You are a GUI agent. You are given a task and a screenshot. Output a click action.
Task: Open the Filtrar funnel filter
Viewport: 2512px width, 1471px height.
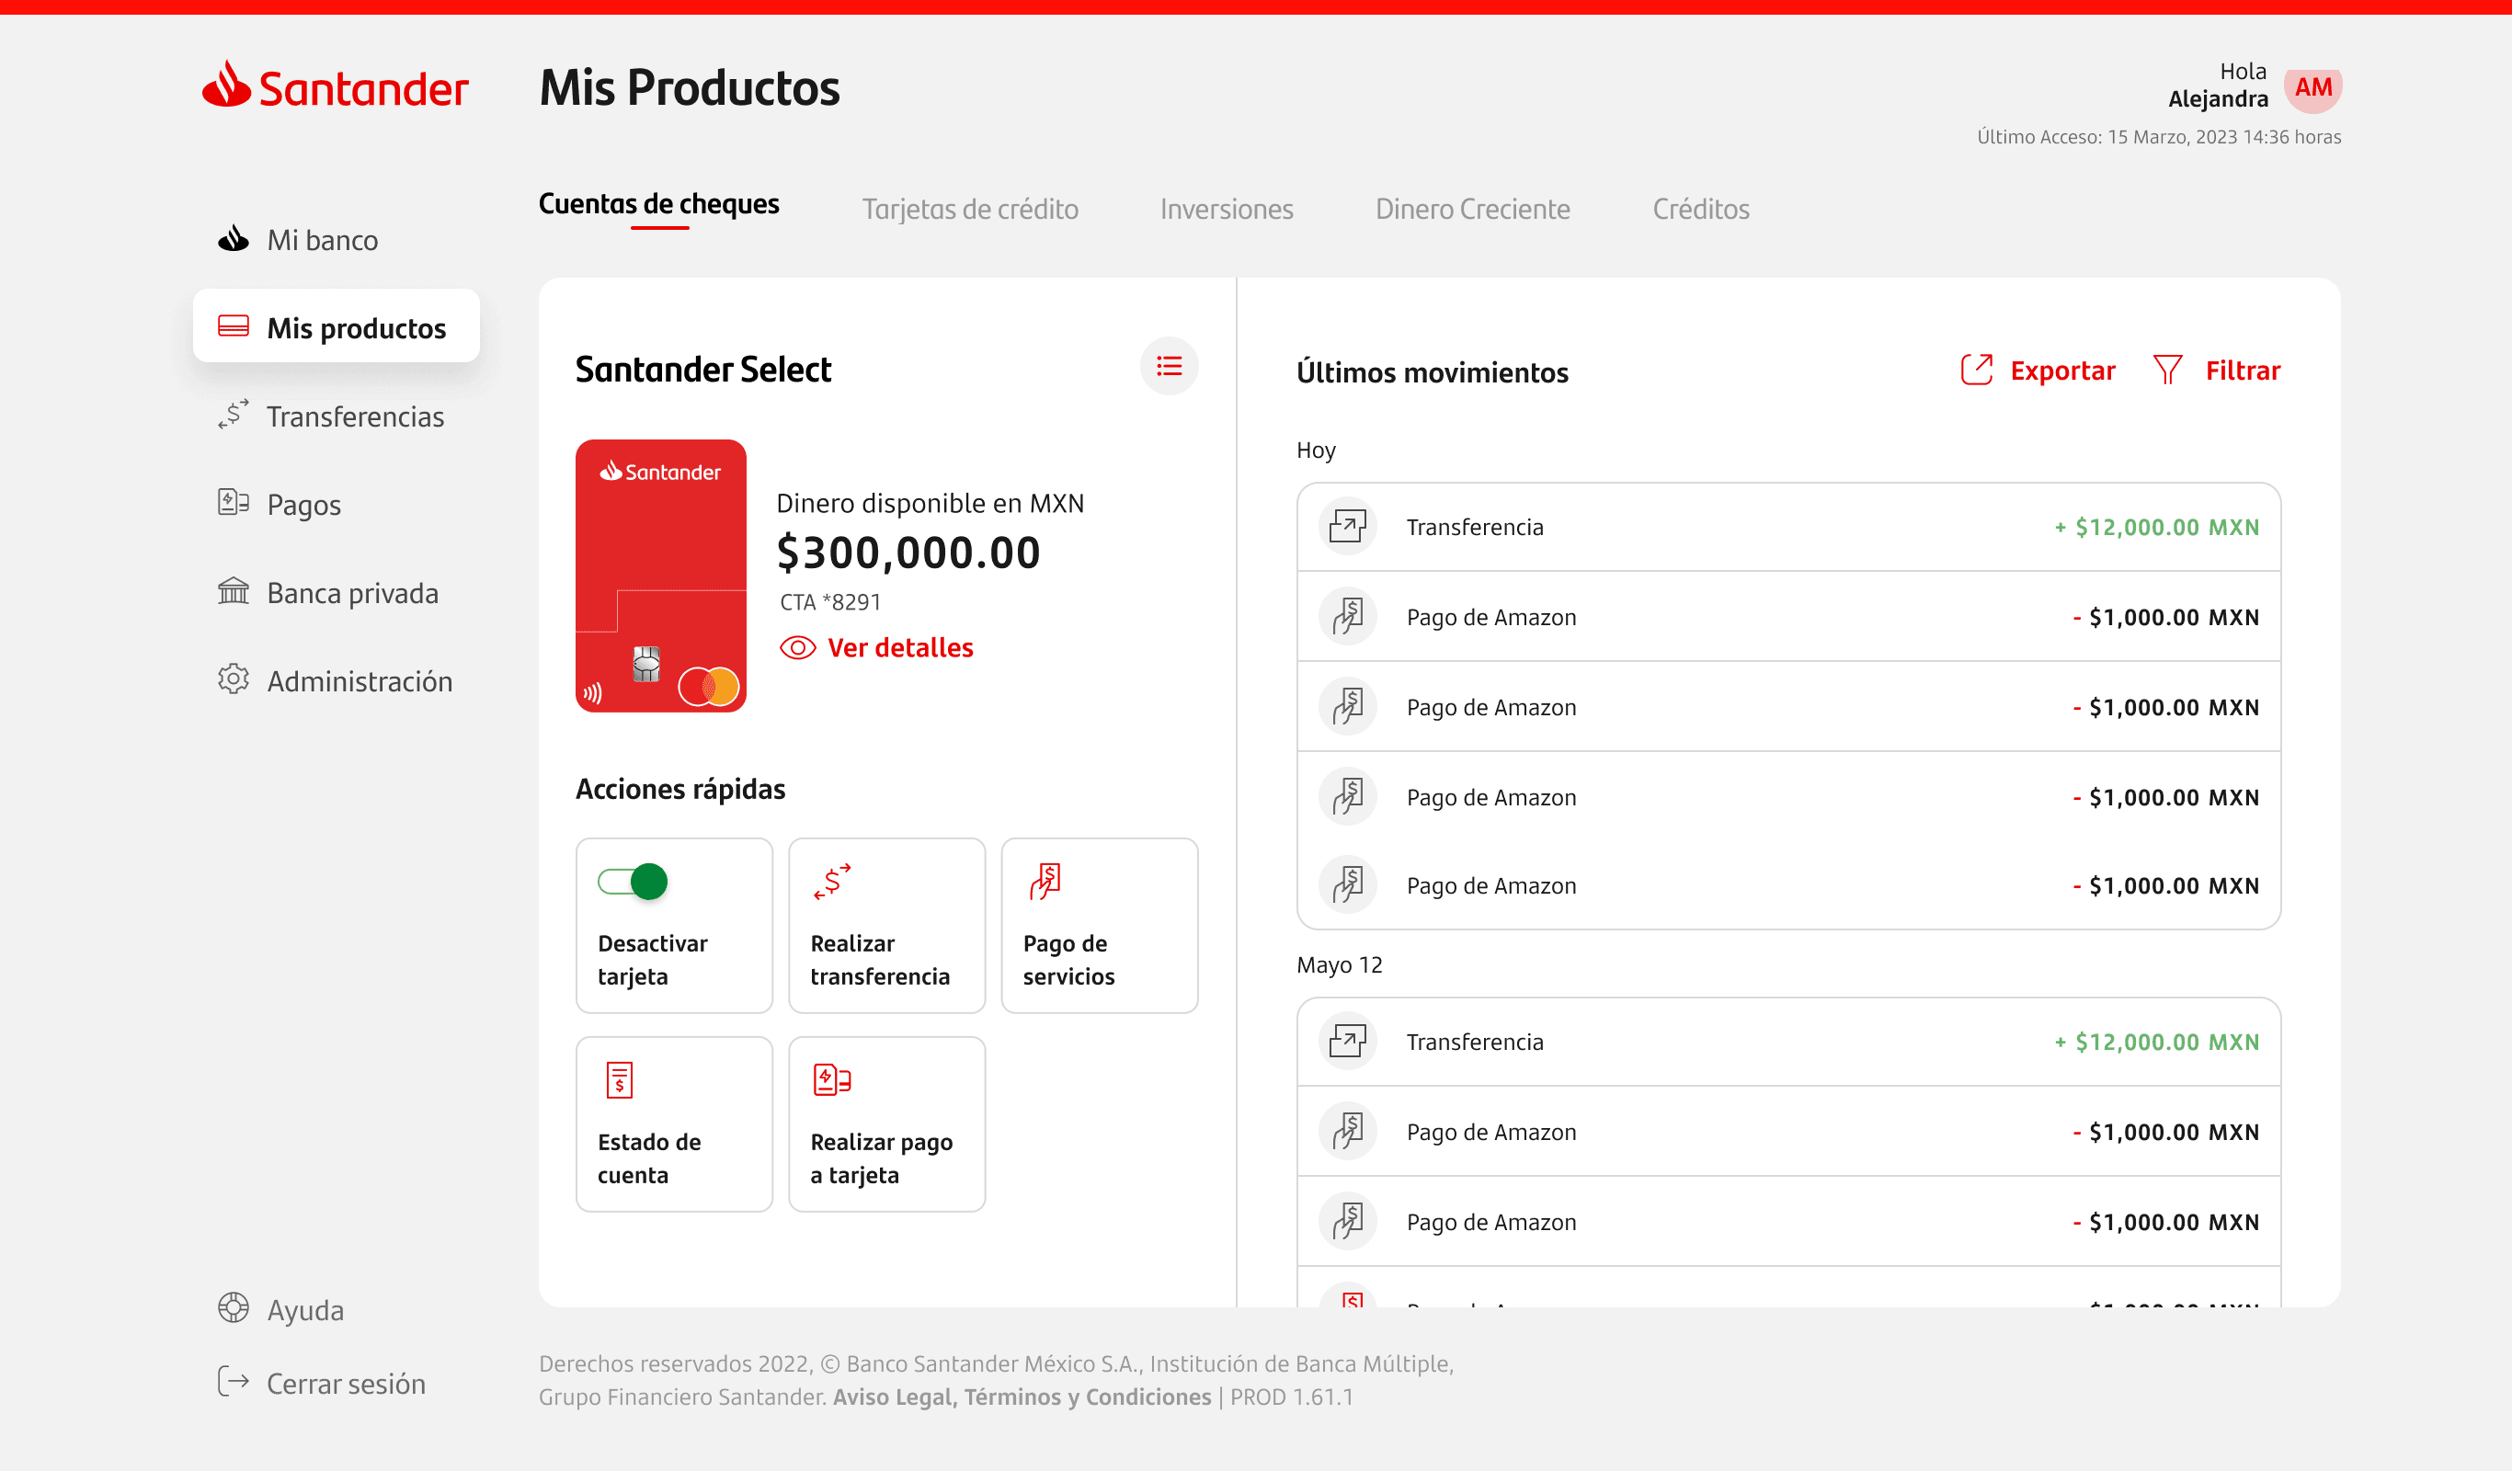pos(2167,370)
